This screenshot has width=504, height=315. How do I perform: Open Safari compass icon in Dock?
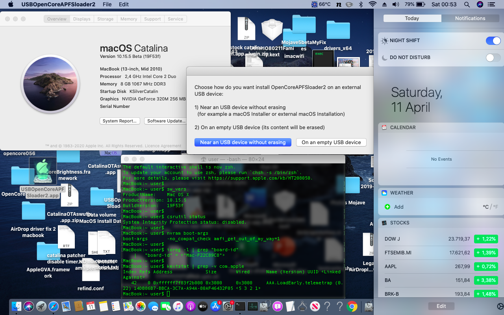click(x=54, y=306)
